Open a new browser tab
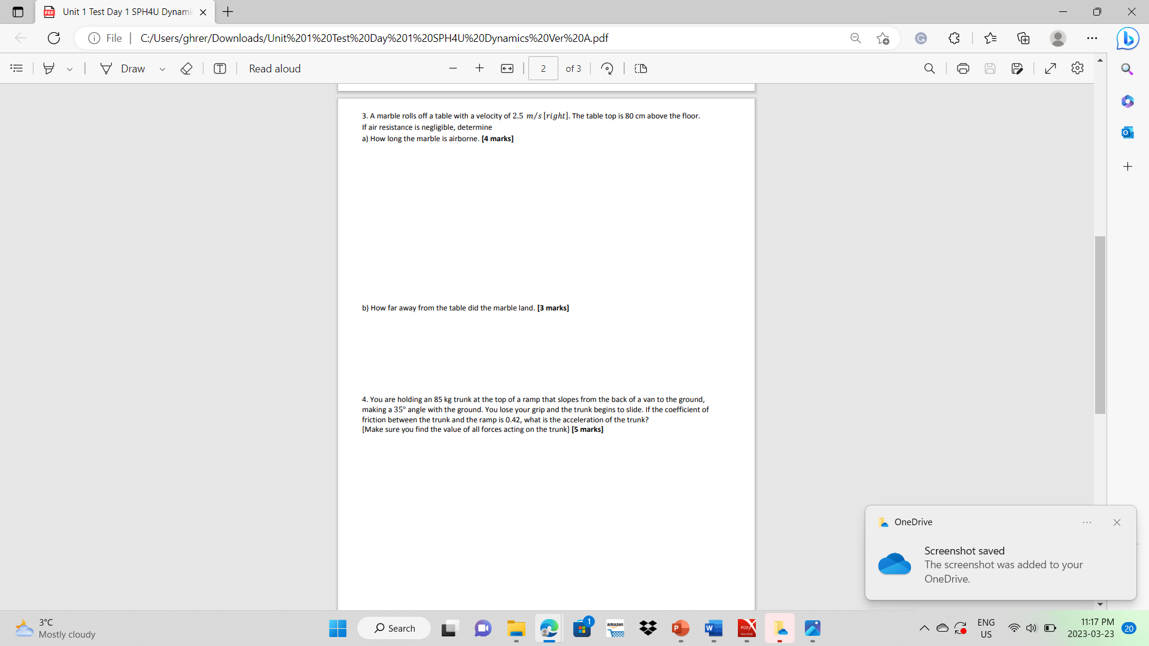Screen dimensions: 1149x646 coord(227,11)
